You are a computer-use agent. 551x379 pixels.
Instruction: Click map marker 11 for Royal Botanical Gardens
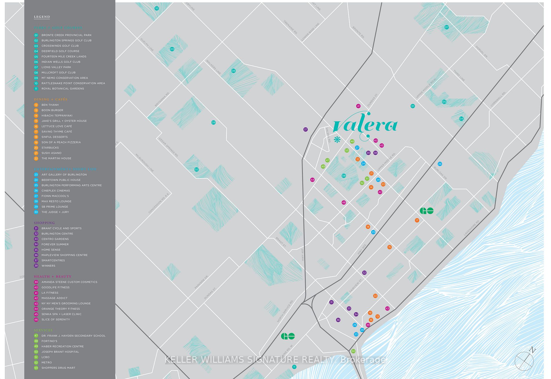point(294,367)
